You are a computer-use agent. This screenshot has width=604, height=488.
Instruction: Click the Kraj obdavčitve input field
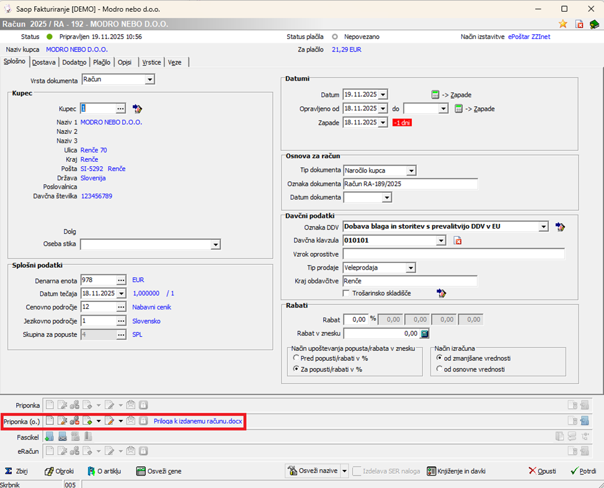click(410, 281)
